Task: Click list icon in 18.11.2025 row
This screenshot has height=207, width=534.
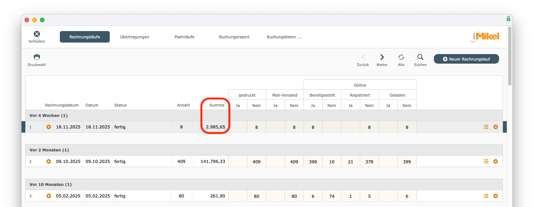Action: tap(486, 127)
